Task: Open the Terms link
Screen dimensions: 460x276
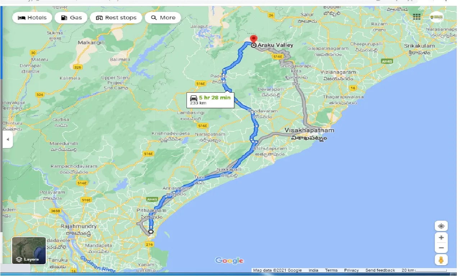Action: 331,270
